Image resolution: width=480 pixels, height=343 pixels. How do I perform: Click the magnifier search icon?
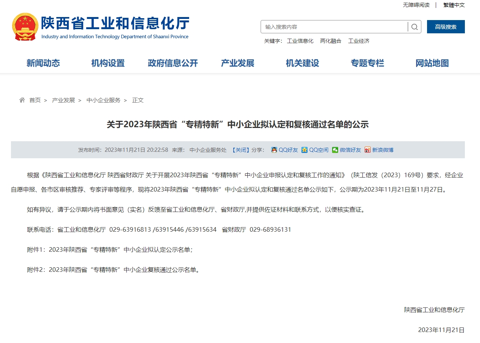pos(415,27)
